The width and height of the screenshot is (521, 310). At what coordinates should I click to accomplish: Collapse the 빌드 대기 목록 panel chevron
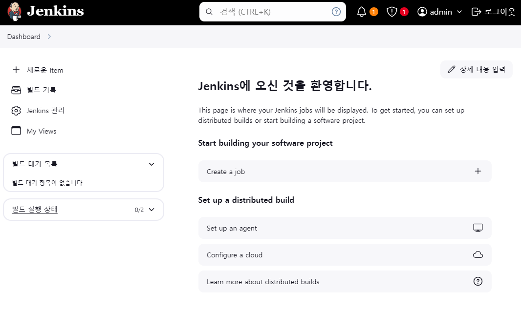152,164
